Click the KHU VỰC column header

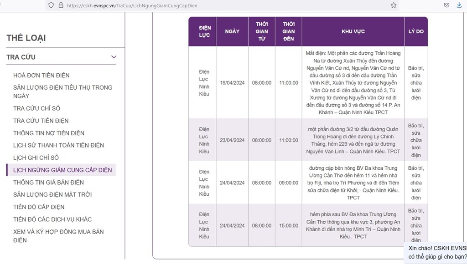click(x=353, y=31)
